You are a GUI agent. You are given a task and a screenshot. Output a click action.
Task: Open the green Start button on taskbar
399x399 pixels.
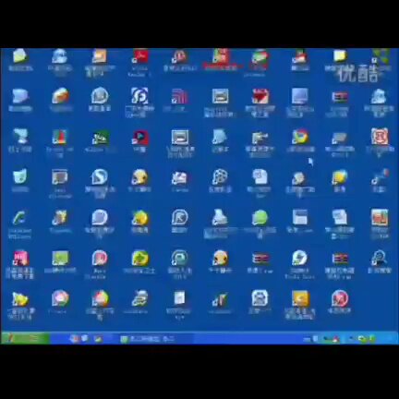point(25,338)
